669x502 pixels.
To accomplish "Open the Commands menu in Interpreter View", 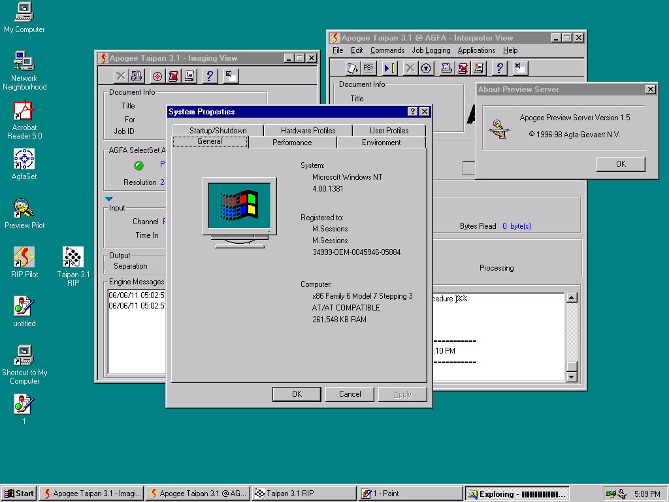I will [387, 50].
